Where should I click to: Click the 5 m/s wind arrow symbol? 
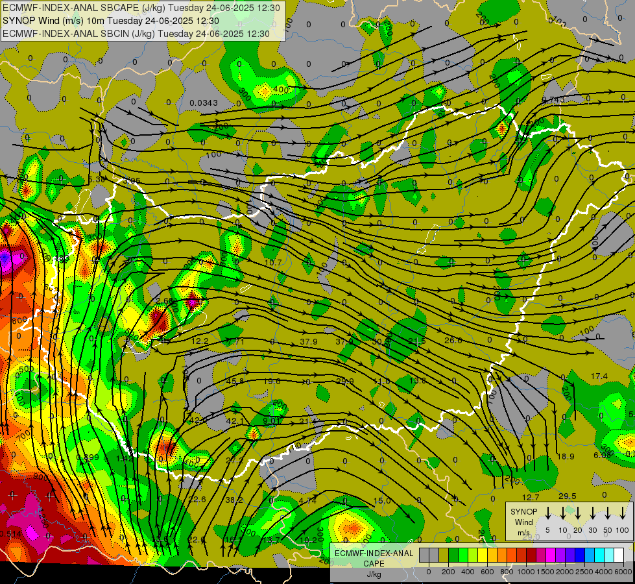547,513
